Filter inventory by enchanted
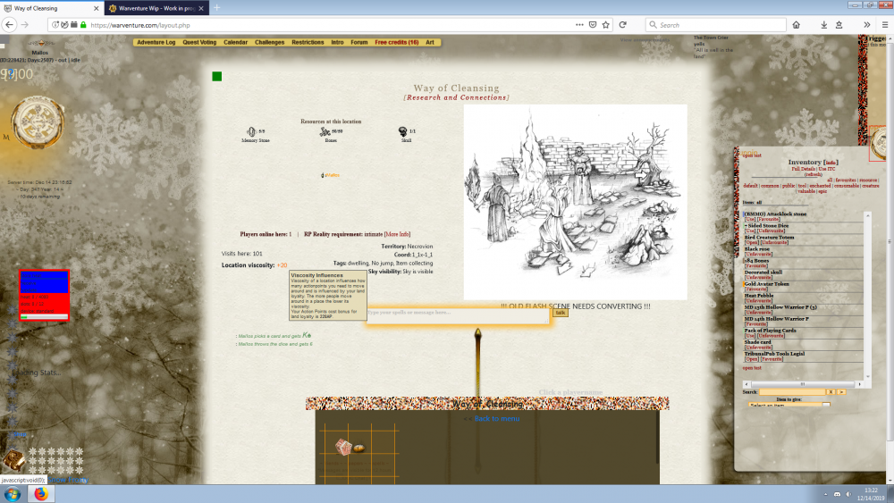 tap(820, 186)
